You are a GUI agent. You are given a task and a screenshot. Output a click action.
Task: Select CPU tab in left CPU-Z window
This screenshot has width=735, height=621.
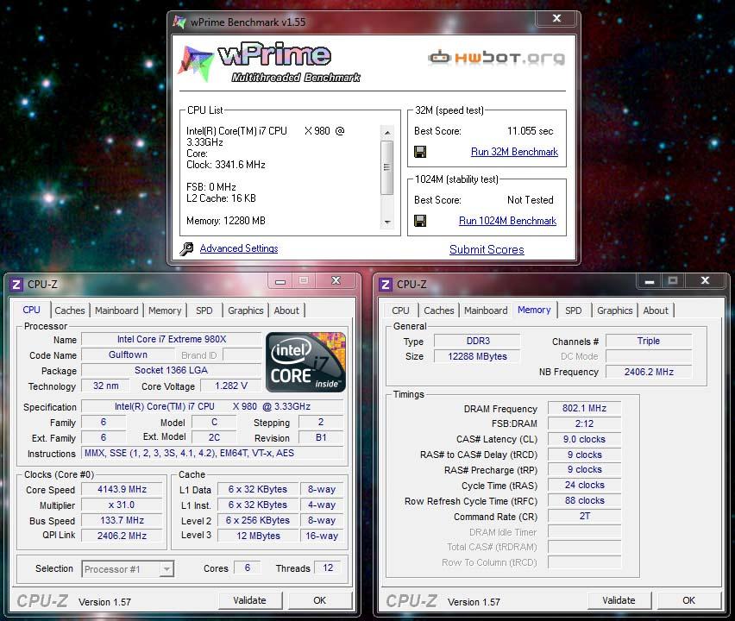31,310
